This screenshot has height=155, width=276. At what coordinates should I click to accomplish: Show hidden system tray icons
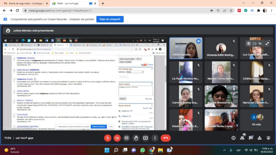[x=225, y=150]
